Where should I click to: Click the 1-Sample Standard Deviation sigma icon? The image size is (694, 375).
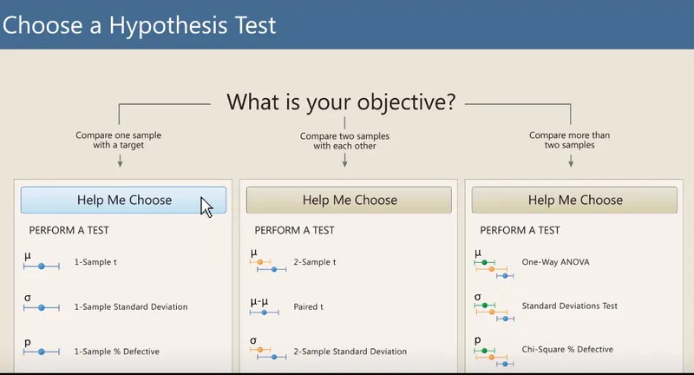41,303
